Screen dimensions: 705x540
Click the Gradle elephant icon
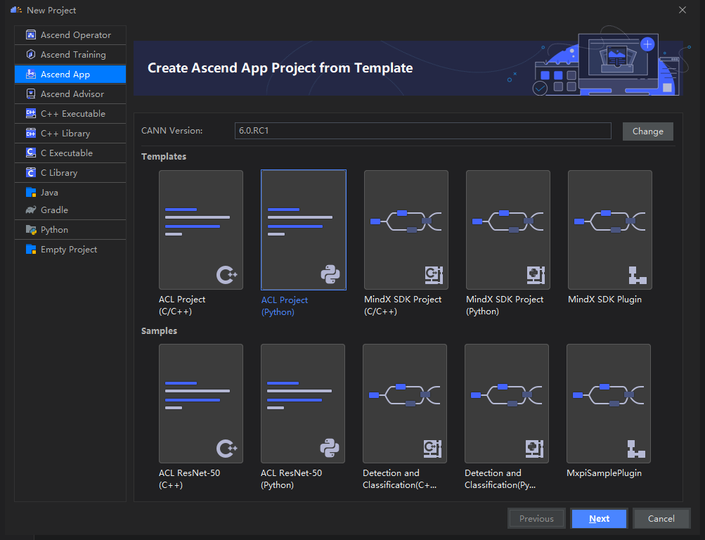tap(30, 210)
